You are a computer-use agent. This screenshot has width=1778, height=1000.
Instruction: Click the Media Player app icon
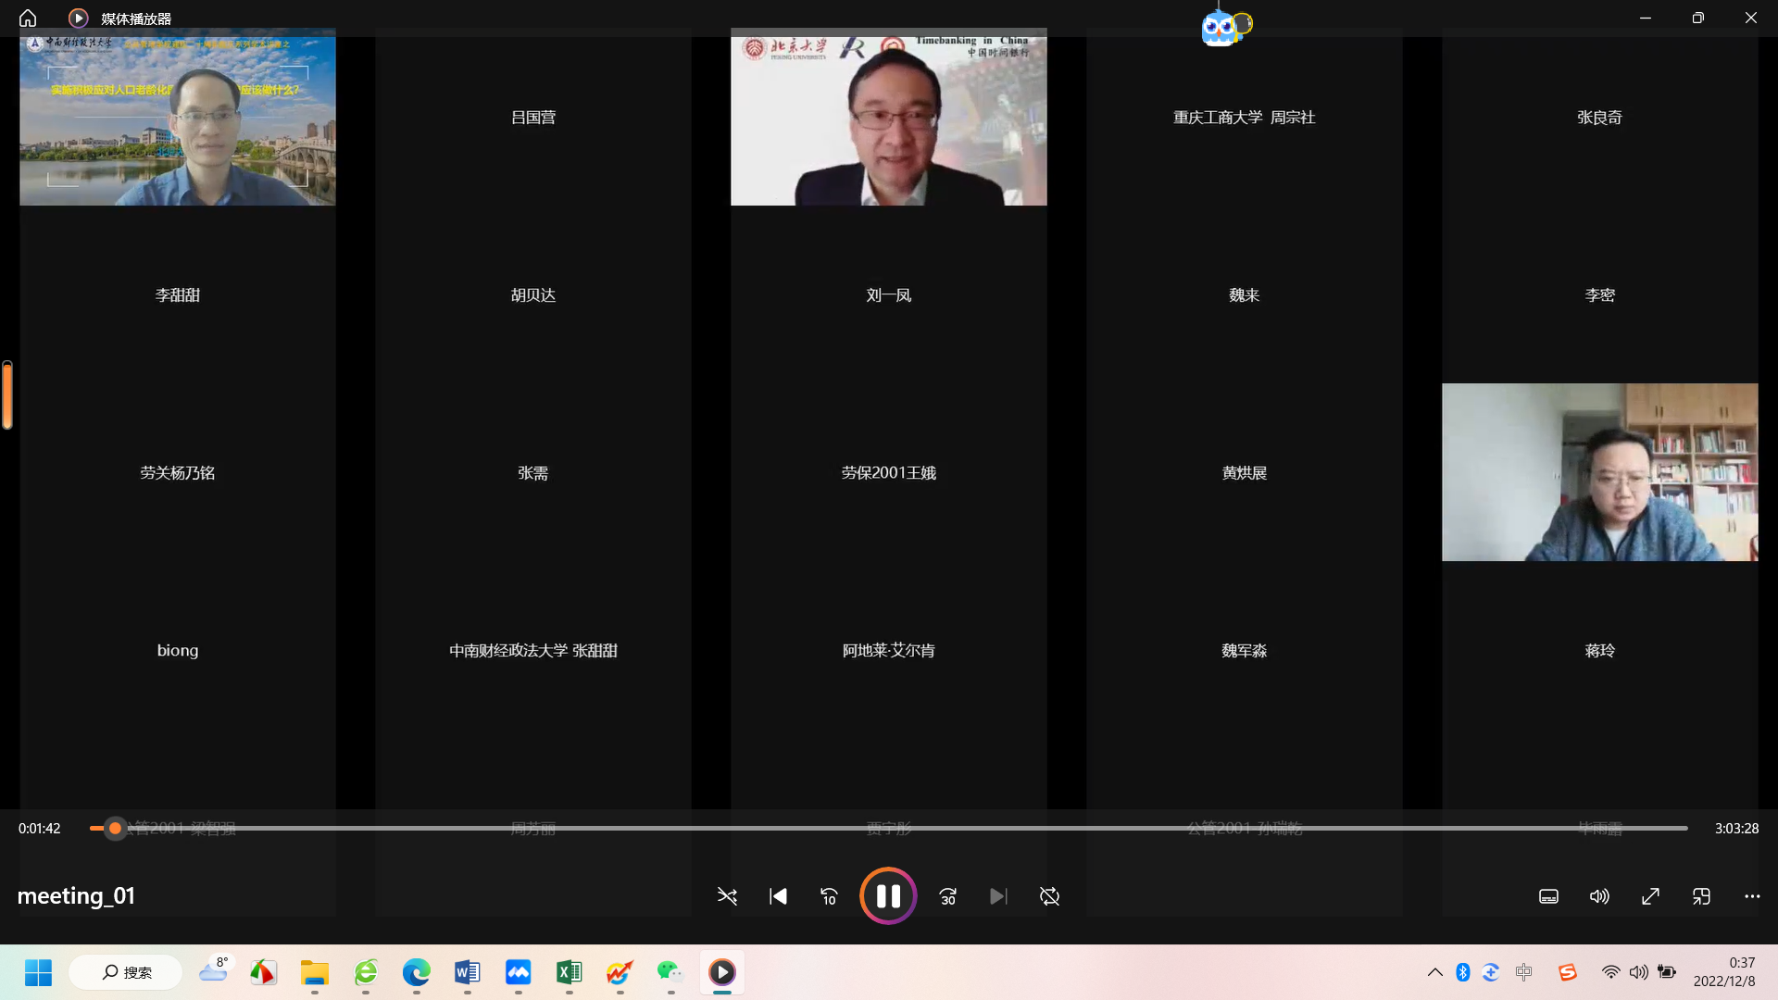pos(78,18)
